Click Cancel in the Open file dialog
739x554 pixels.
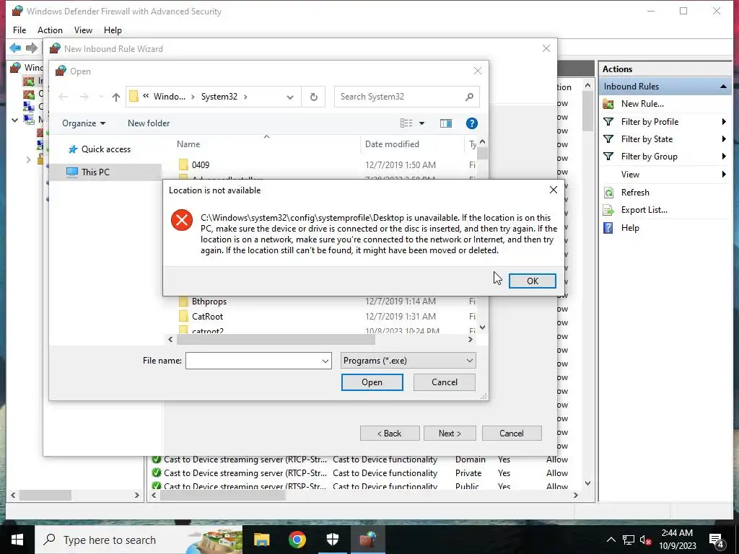tap(444, 382)
